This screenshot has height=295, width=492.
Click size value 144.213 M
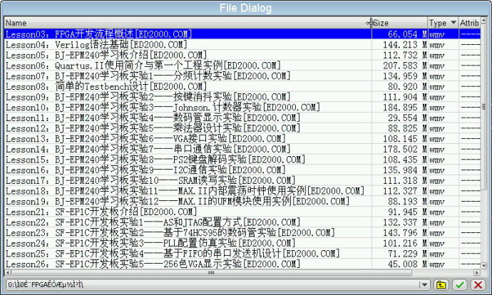(x=405, y=44)
